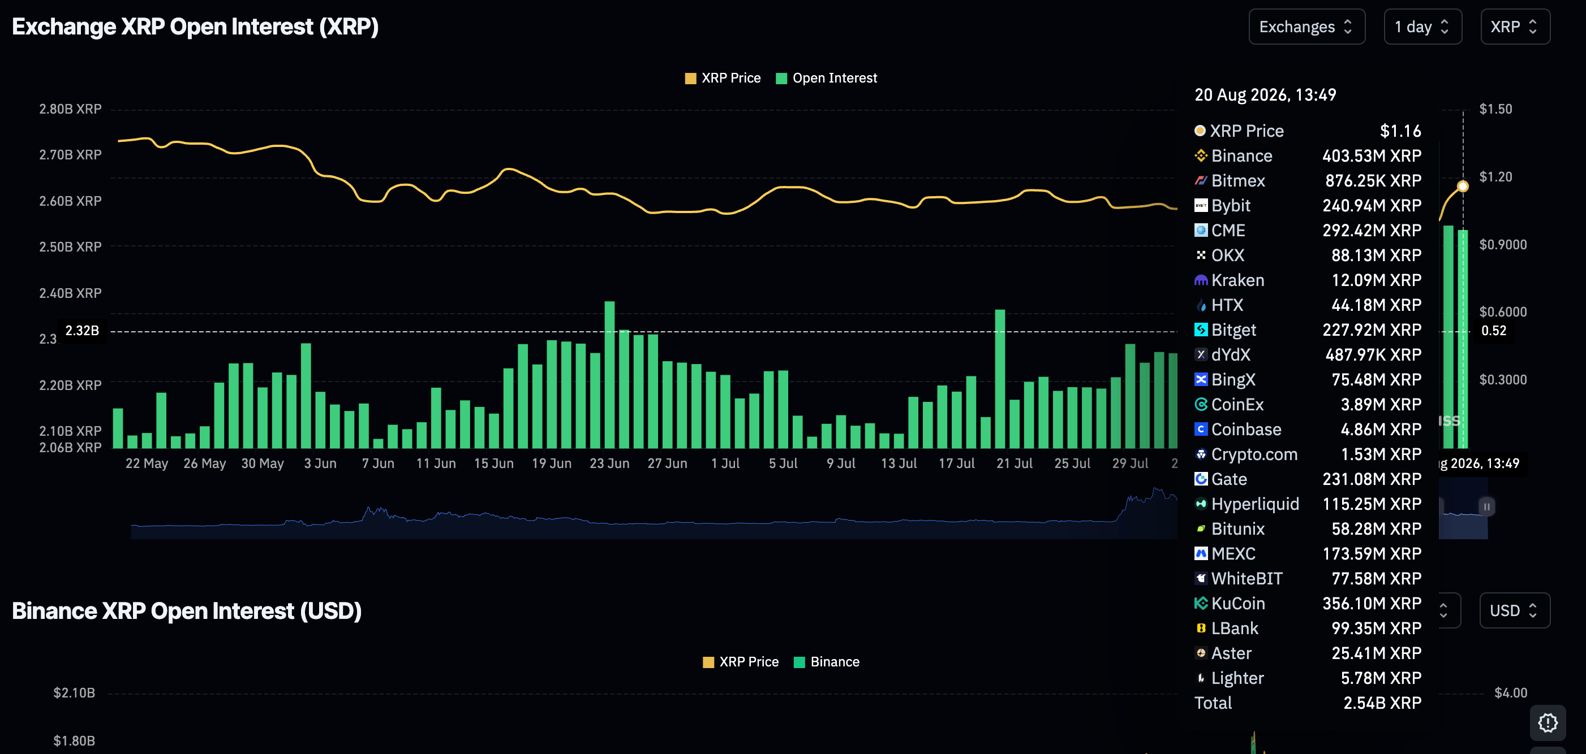Click the $1.50 price axis label
This screenshot has height=754, width=1586.
tap(1495, 109)
